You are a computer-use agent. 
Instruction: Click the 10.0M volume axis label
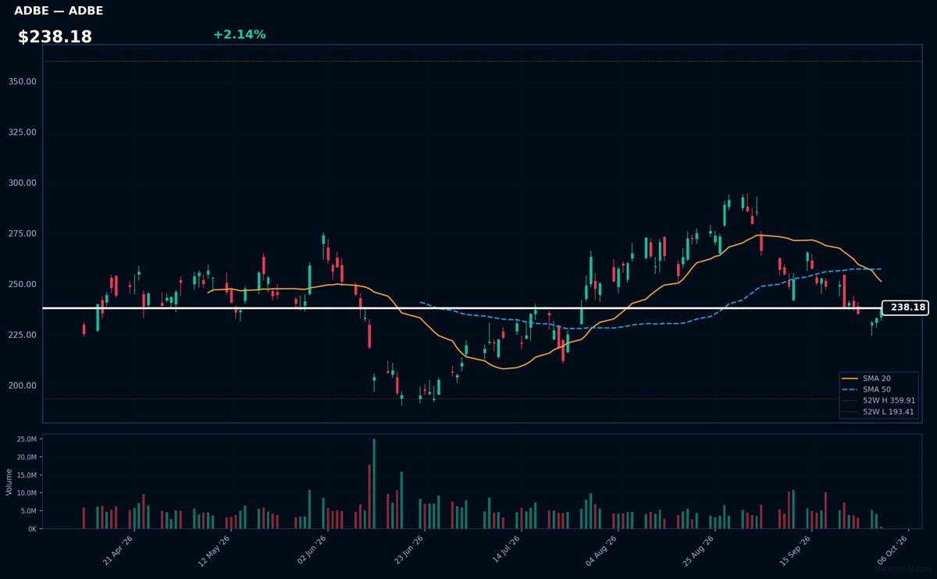click(27, 494)
